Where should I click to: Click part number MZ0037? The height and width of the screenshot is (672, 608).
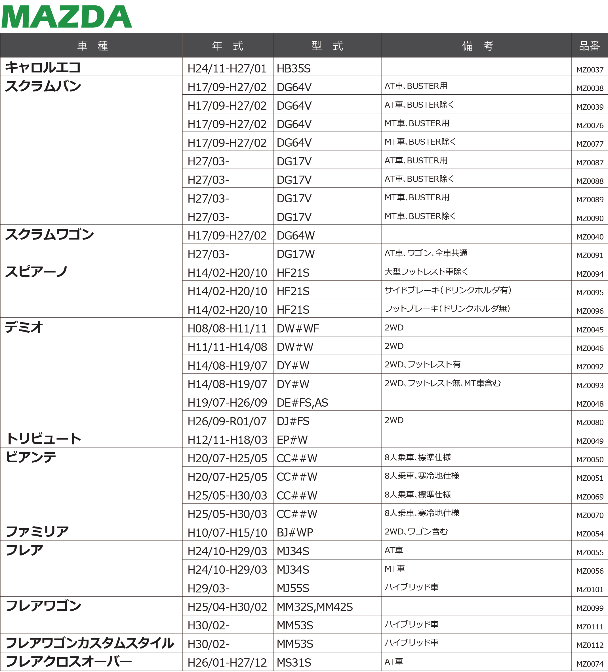tap(590, 70)
